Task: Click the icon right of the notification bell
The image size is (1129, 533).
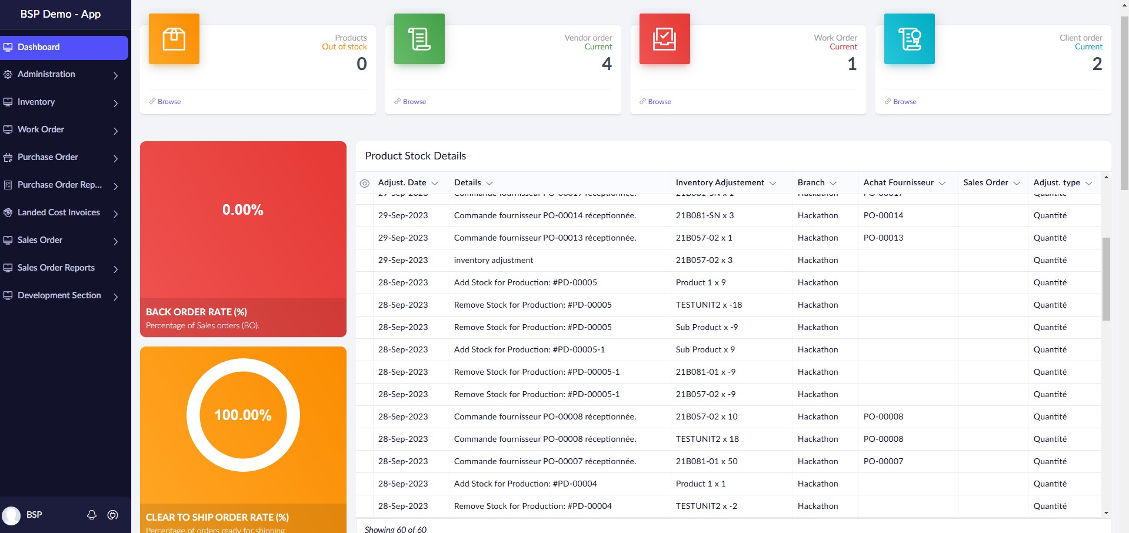Action: (113, 515)
